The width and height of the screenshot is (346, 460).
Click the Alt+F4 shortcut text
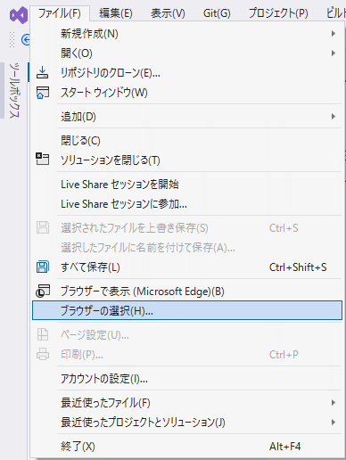(284, 447)
